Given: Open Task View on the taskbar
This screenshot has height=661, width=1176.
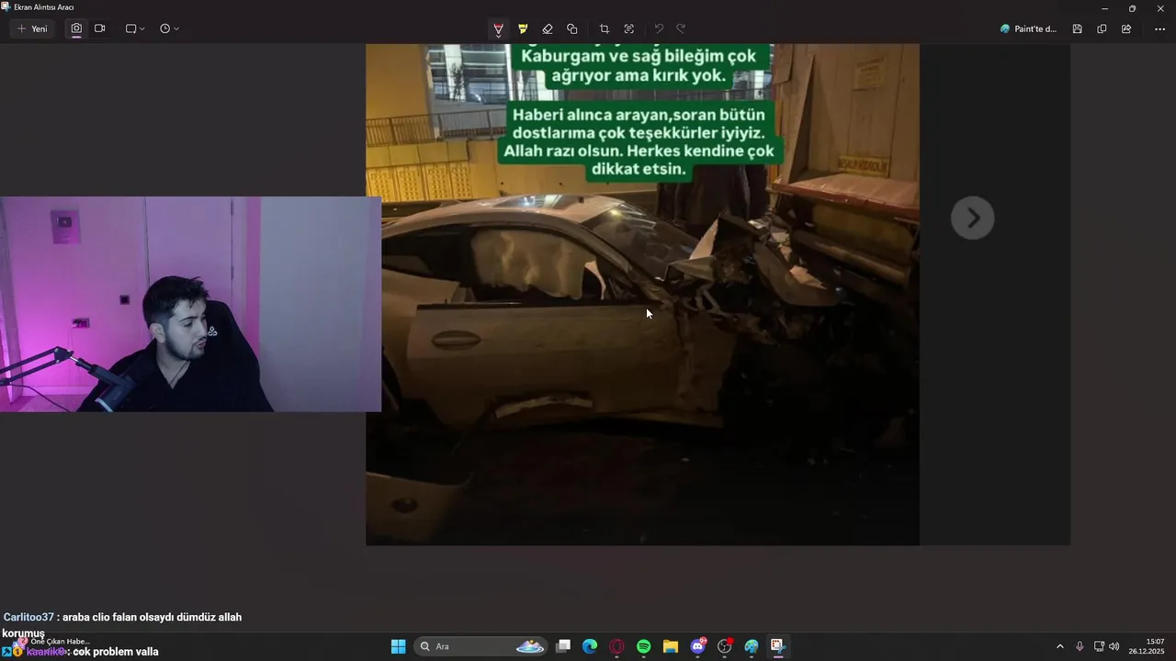Looking at the screenshot, I should coord(563,646).
